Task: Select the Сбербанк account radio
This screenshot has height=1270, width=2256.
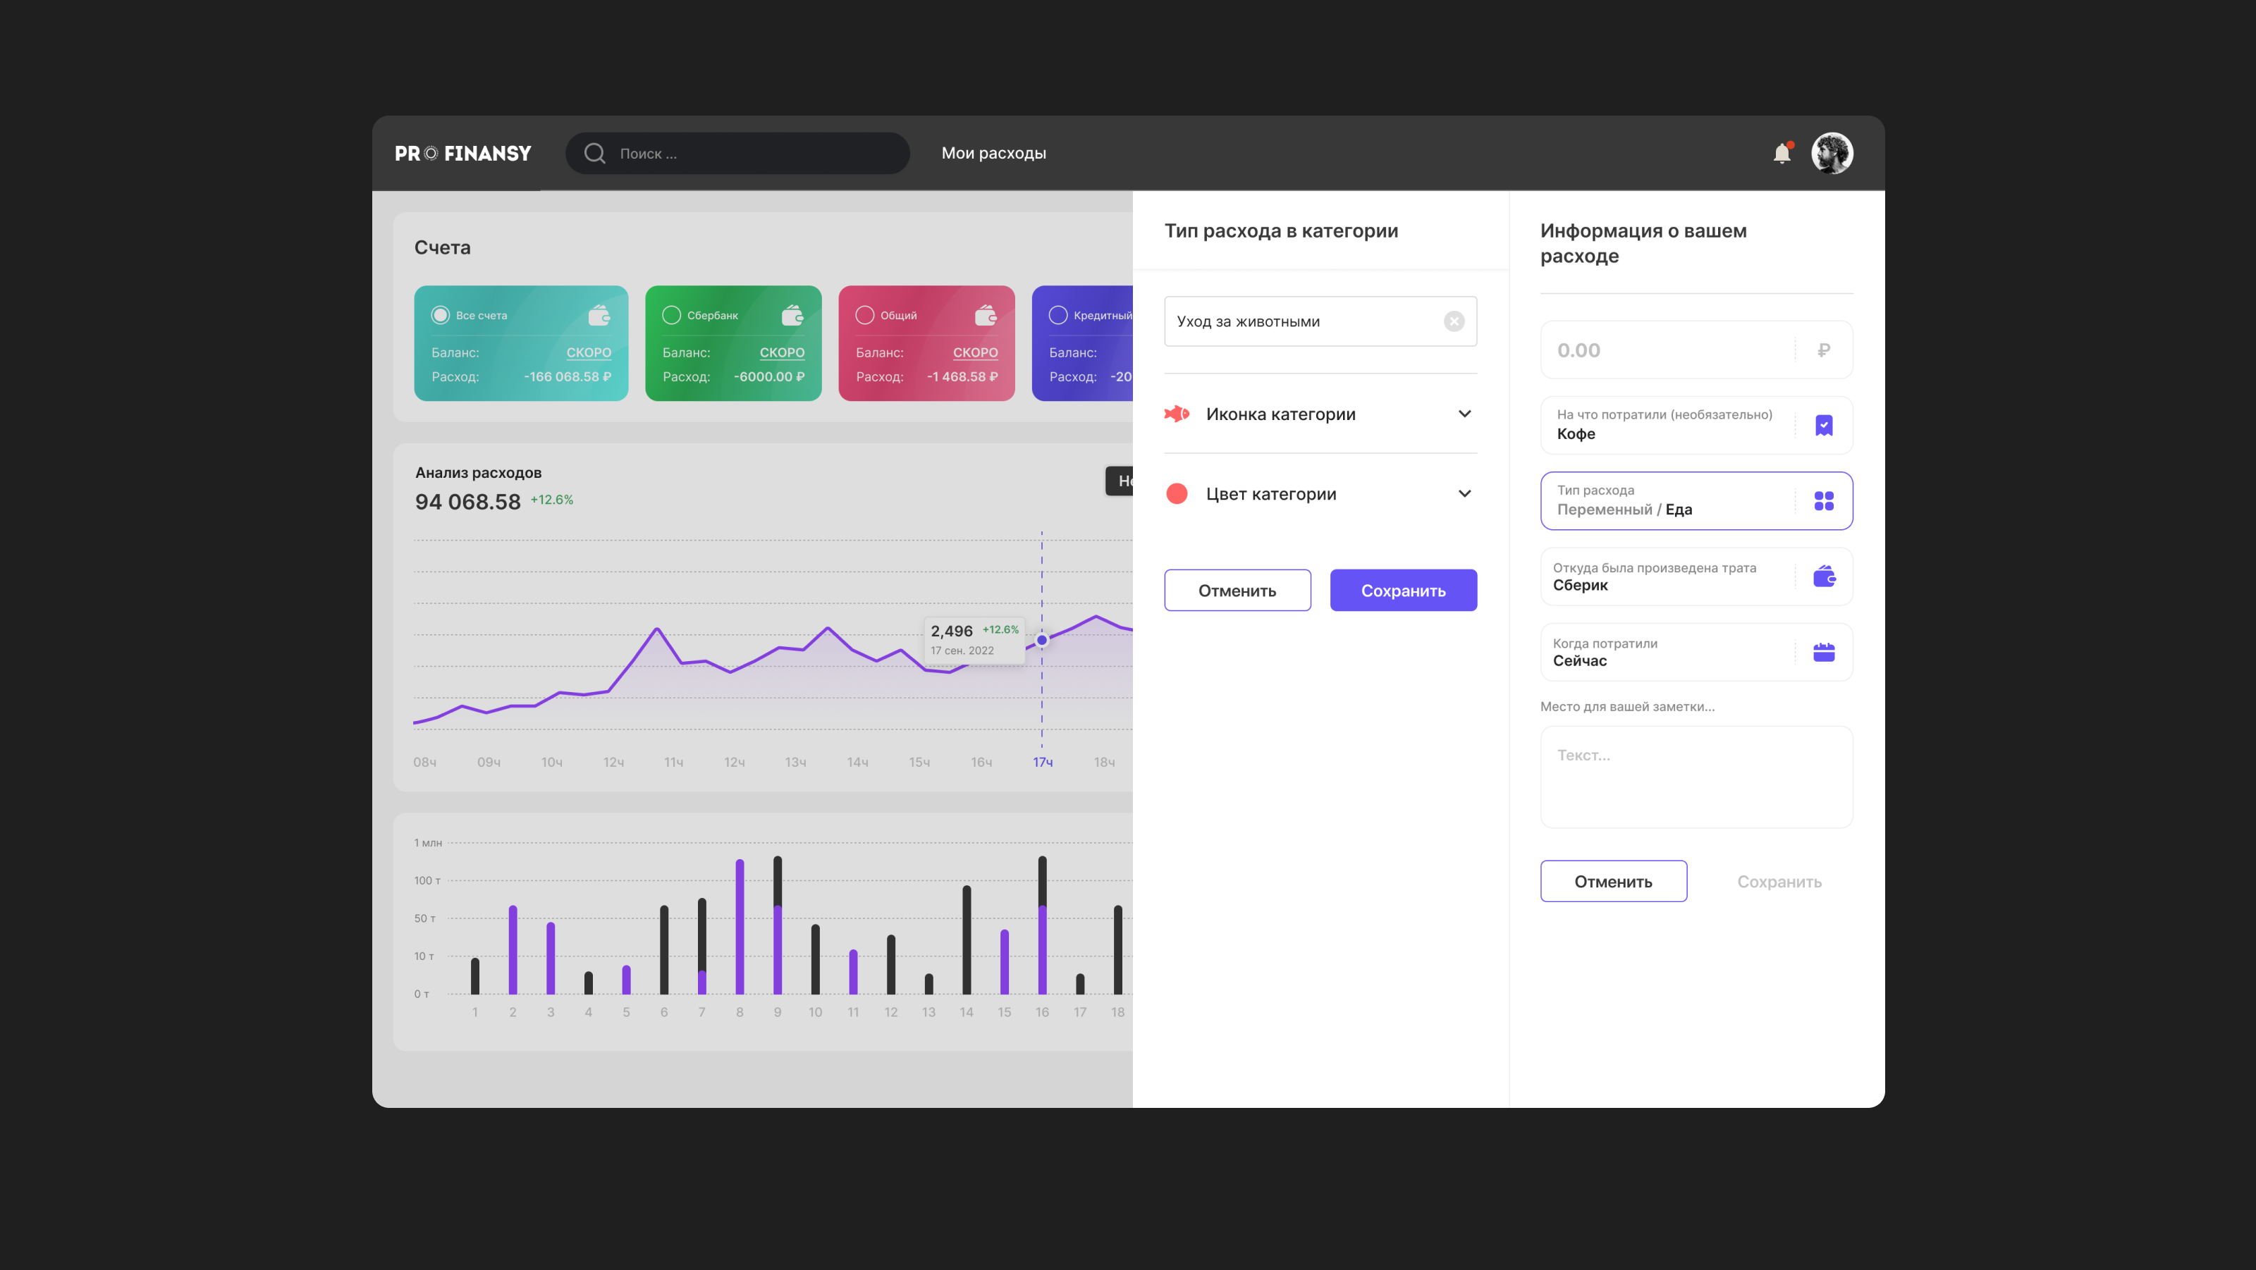Action: point(671,315)
